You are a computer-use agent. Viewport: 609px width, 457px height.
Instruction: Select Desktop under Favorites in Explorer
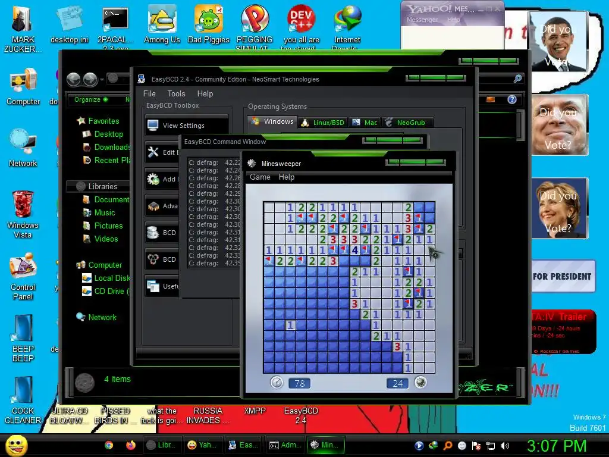coord(103,134)
